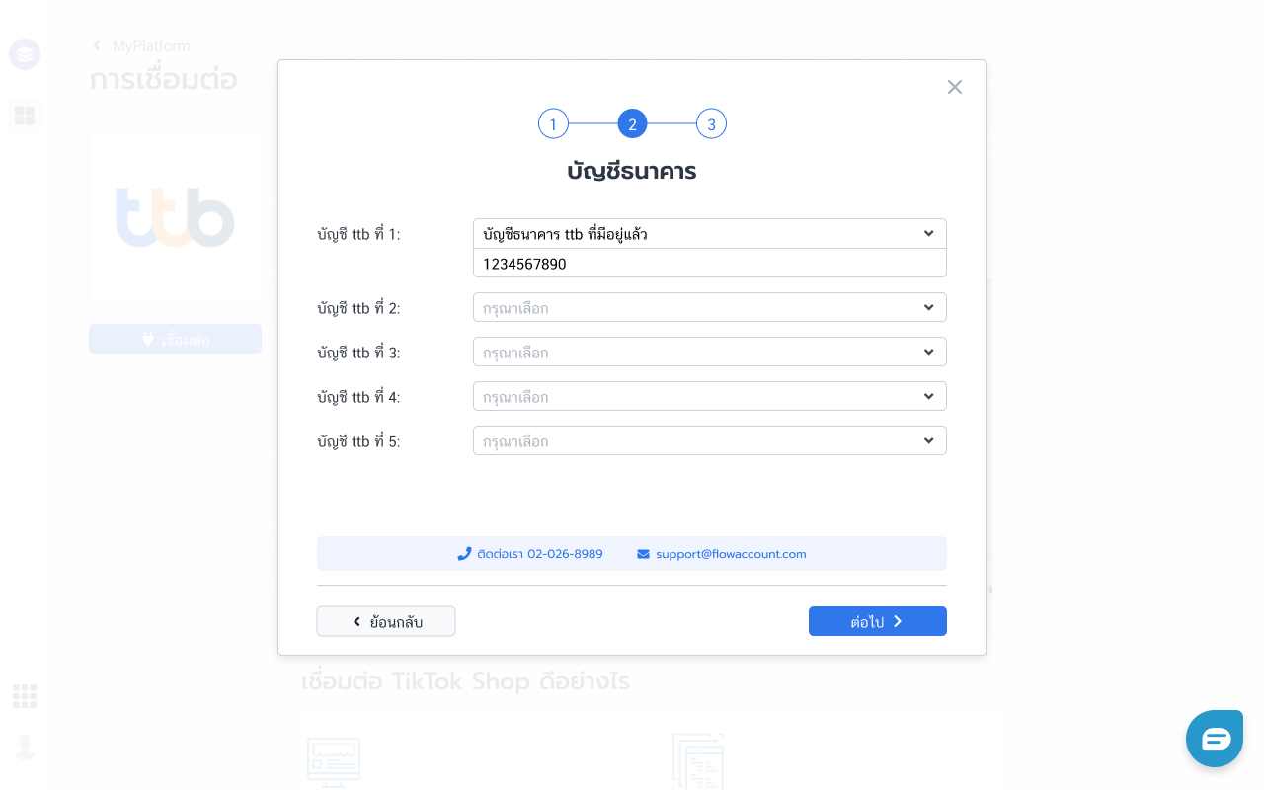Open the user profile icon
1264x790 pixels.
point(25,747)
